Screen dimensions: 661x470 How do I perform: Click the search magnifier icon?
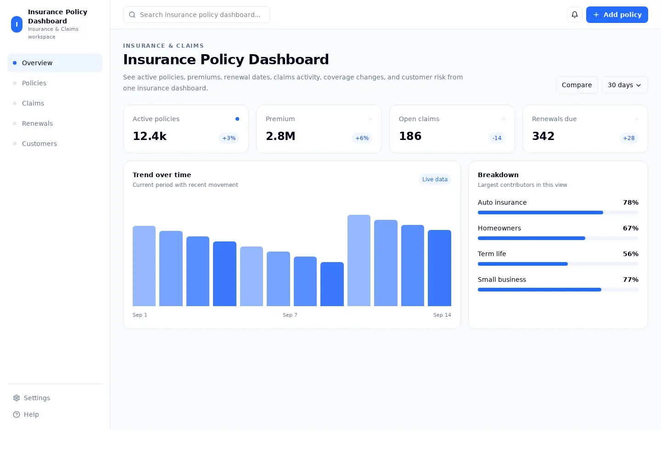pos(132,15)
